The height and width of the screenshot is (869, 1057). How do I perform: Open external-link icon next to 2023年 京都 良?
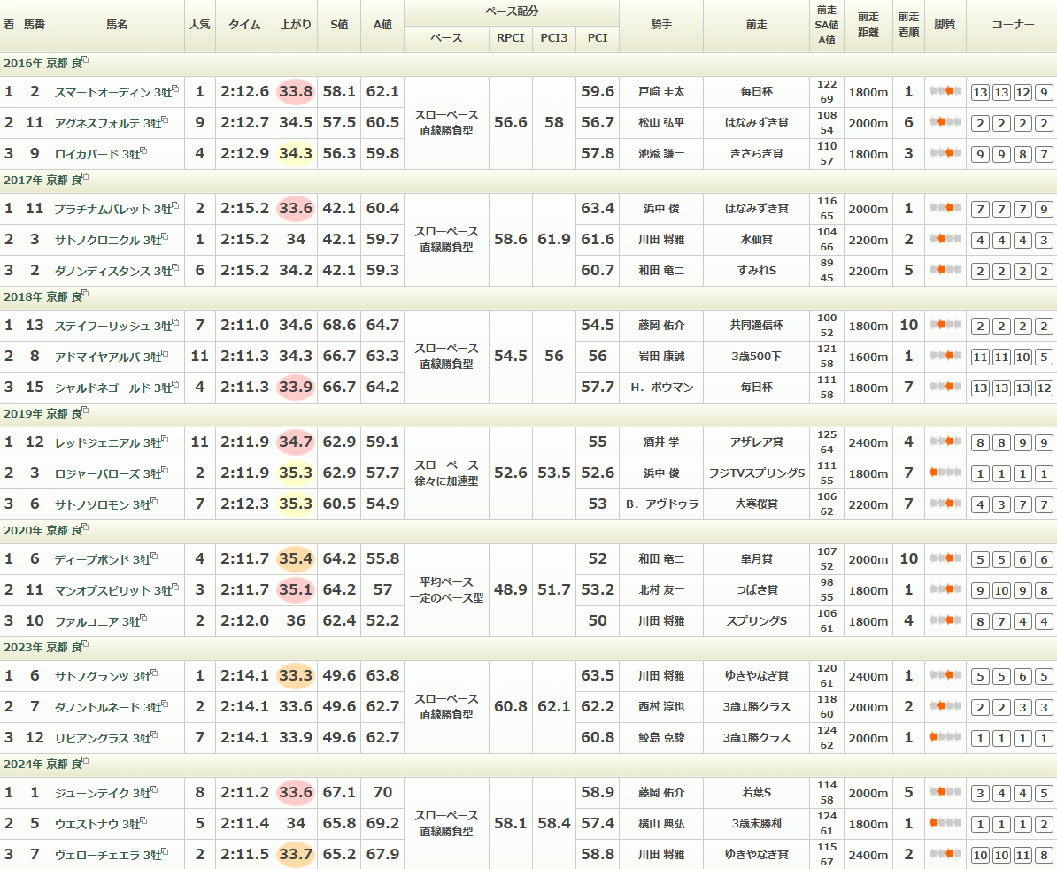point(85,645)
